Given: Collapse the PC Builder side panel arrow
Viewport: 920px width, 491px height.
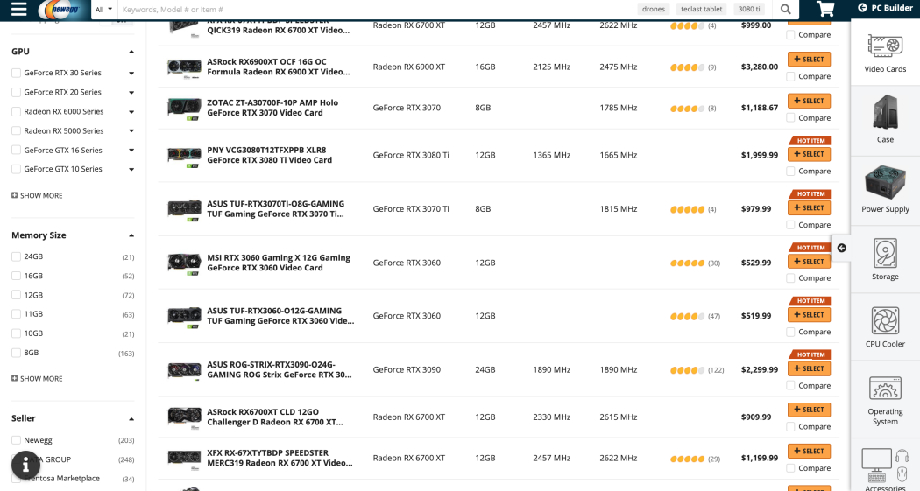Looking at the screenshot, I should 841,248.
